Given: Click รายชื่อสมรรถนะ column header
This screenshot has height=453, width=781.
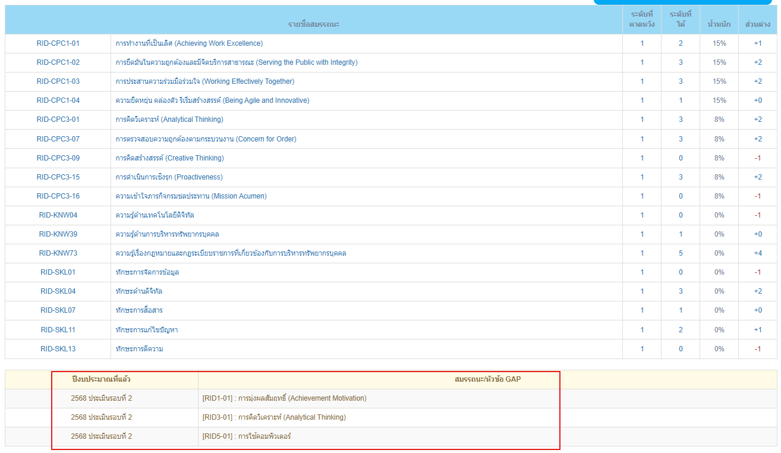Looking at the screenshot, I should pyautogui.click(x=314, y=24).
